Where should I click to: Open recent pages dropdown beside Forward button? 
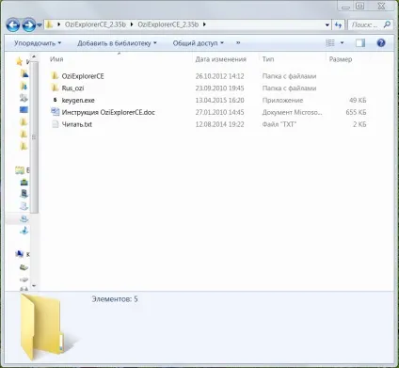click(x=40, y=25)
